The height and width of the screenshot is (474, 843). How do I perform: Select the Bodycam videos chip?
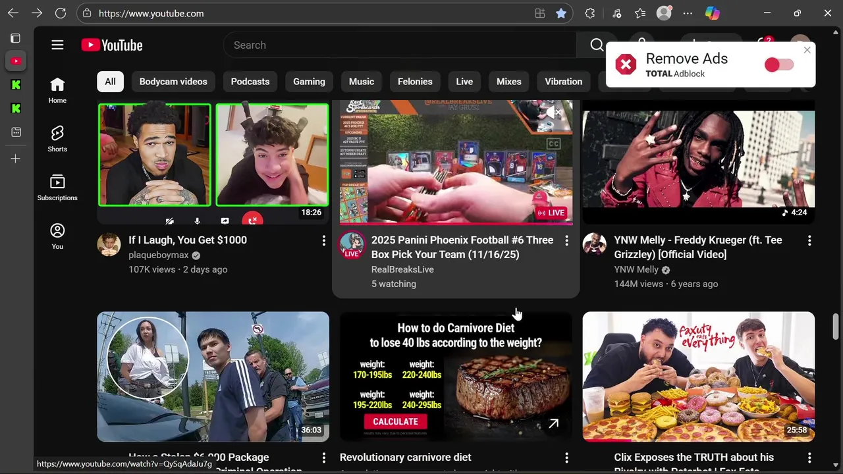click(x=173, y=82)
